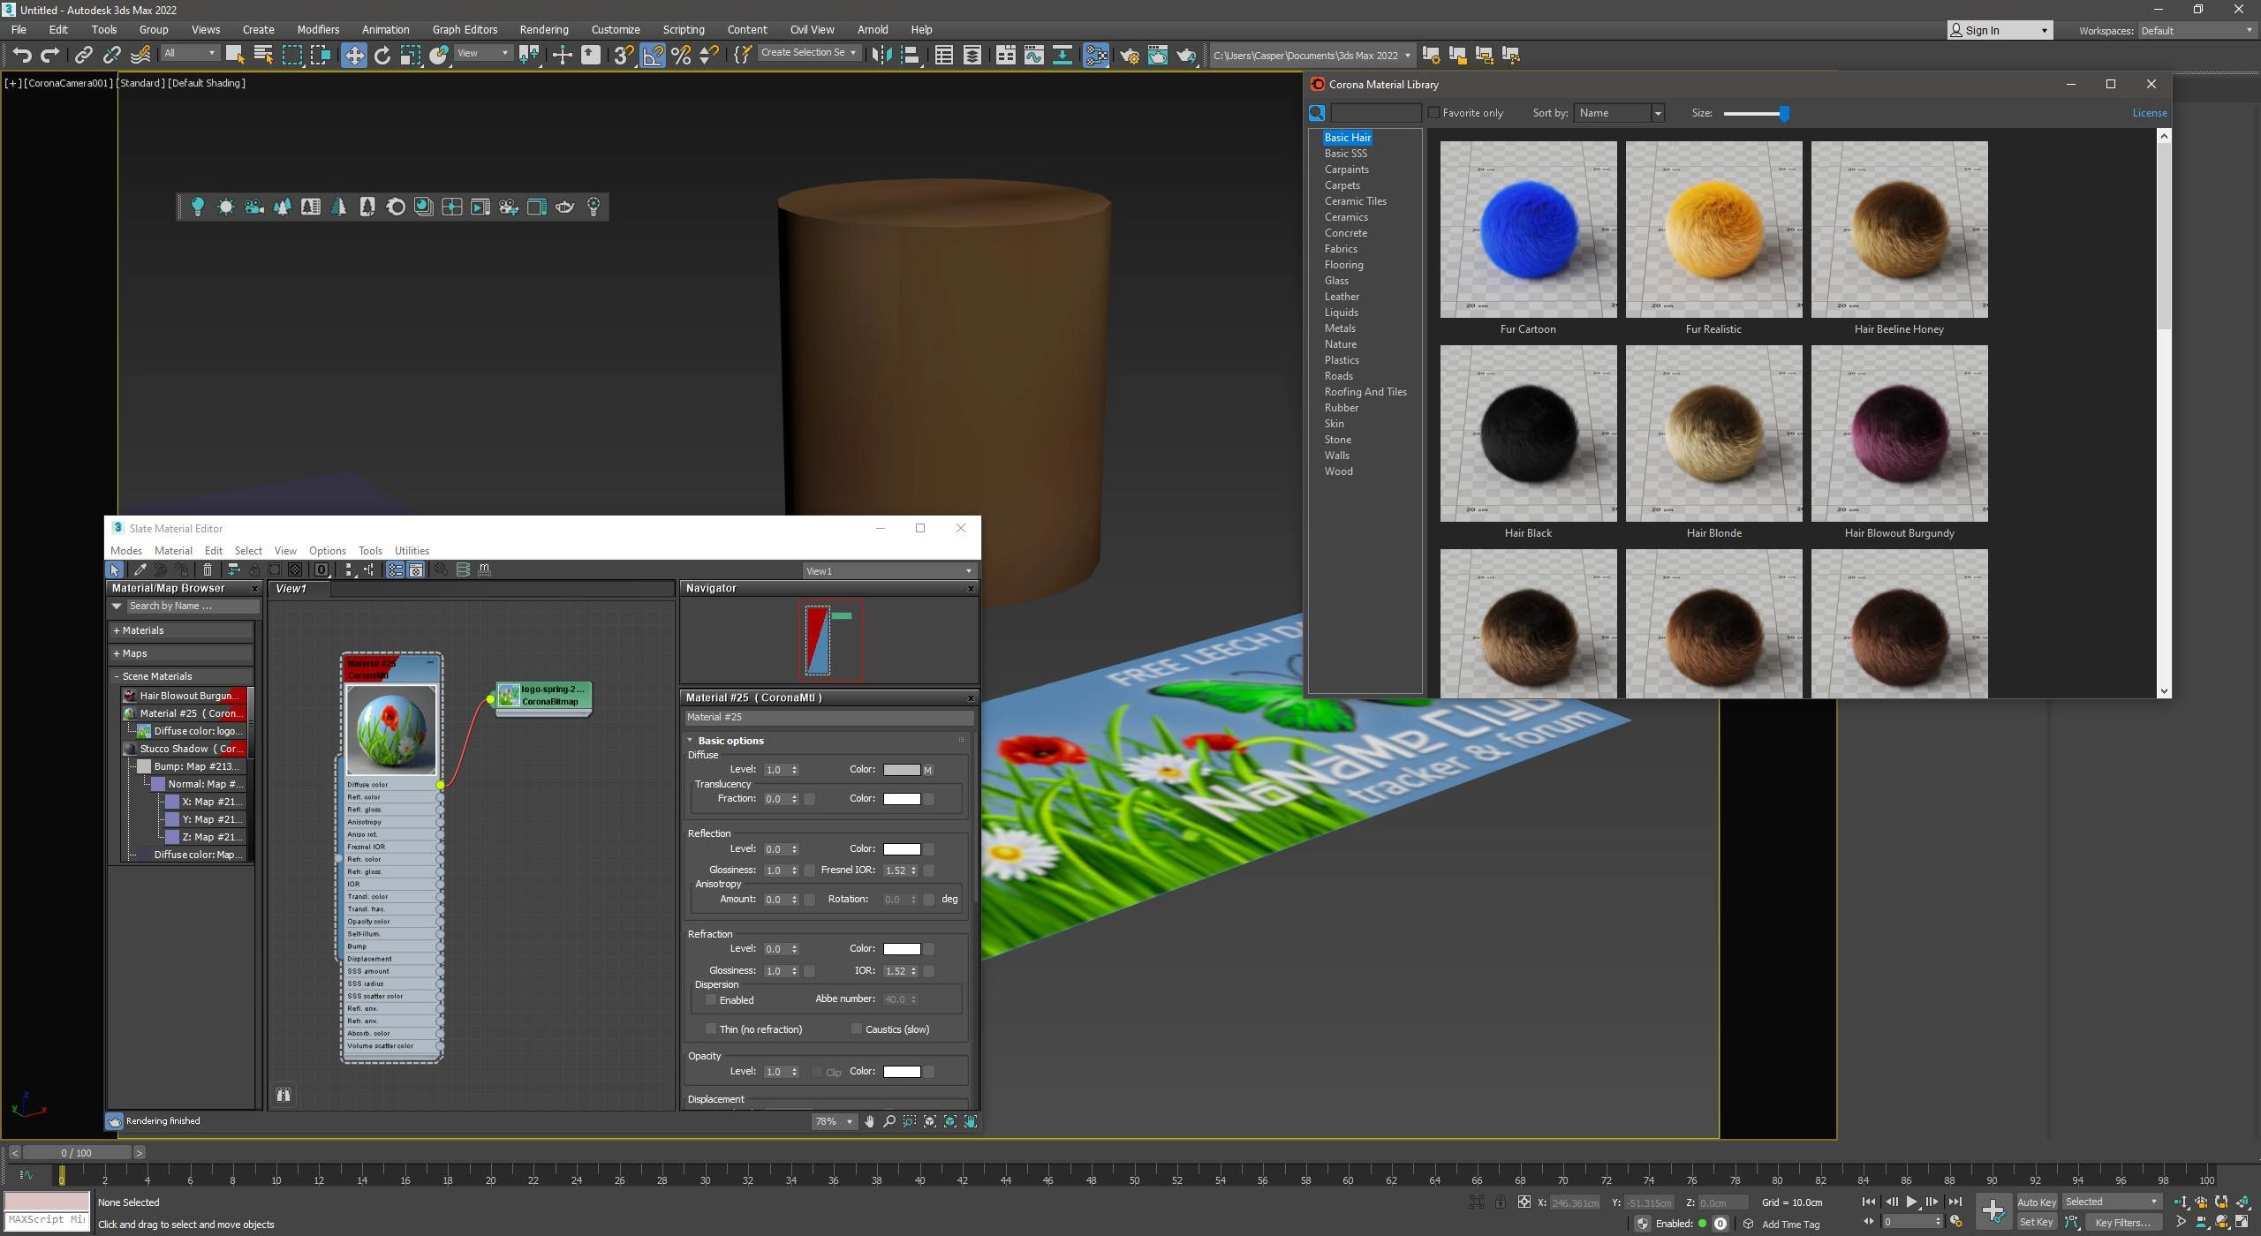This screenshot has height=1236, width=2261.
Task: Click the Reflection Color swatch
Action: [901, 849]
